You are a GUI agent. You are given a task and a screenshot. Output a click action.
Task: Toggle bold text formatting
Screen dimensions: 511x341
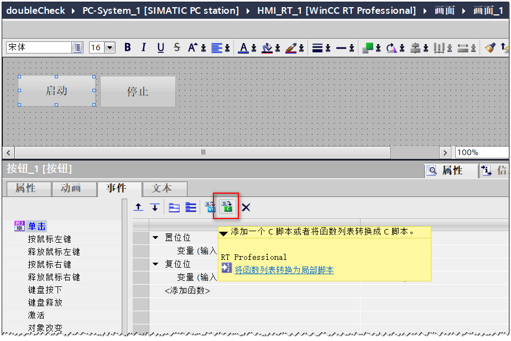click(128, 47)
